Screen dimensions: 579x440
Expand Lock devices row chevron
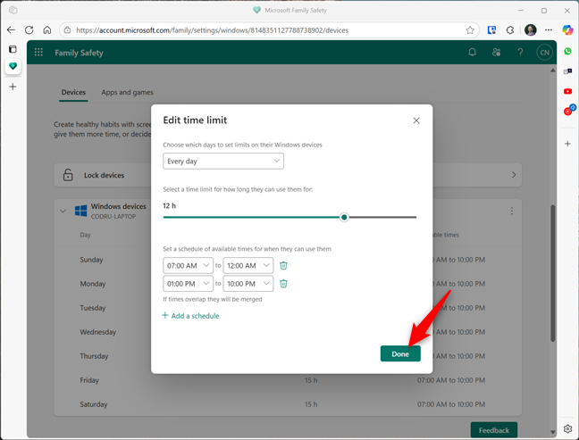[x=514, y=175]
